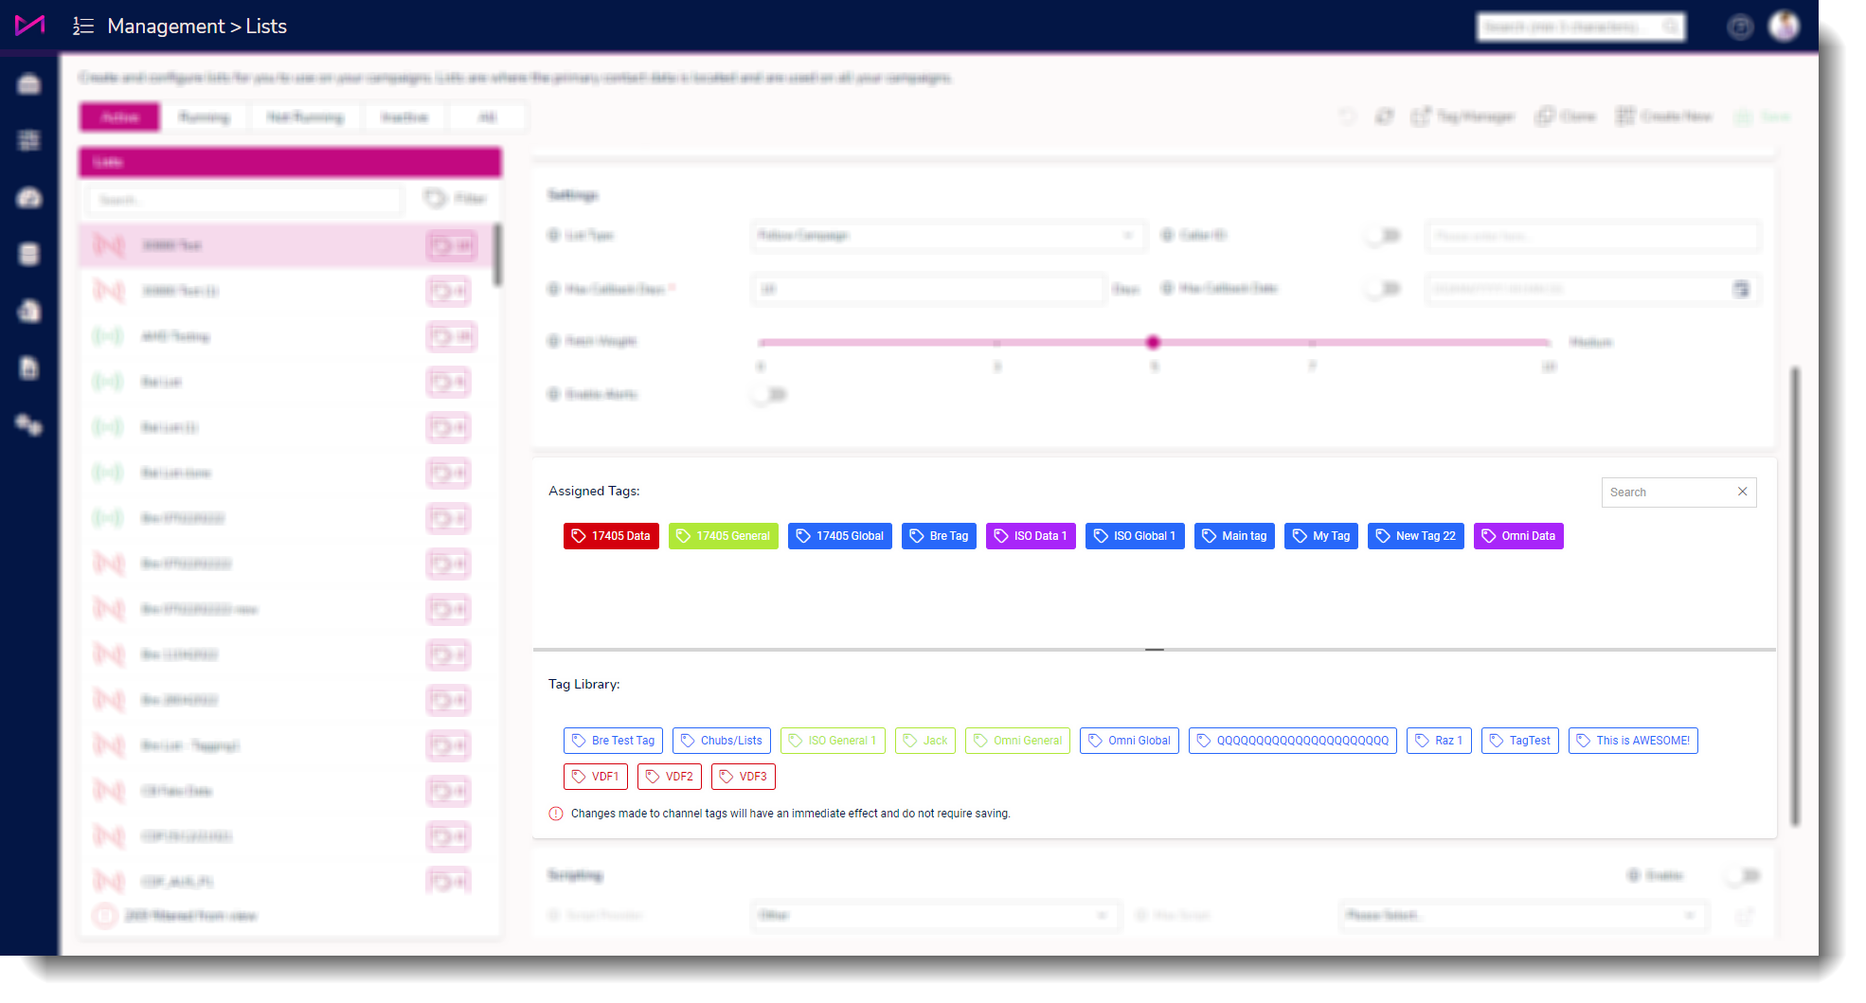Click the 17405 Global assigned tag
The height and width of the screenshot is (1003, 1866).
pos(840,536)
